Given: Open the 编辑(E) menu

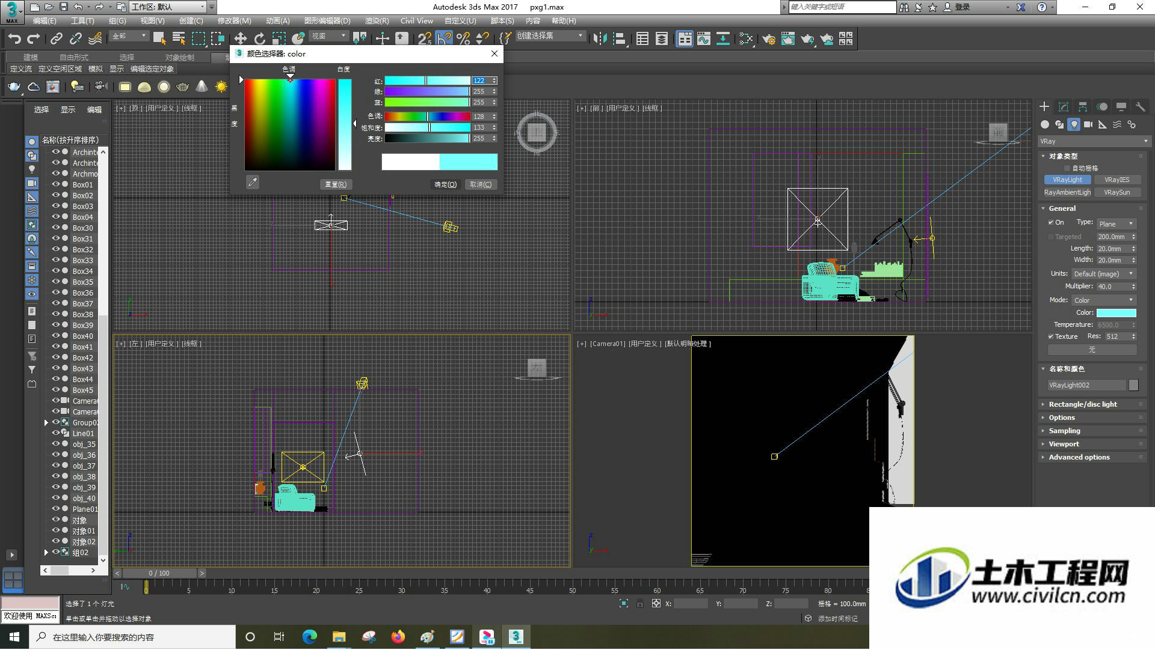Looking at the screenshot, I should pos(45,20).
